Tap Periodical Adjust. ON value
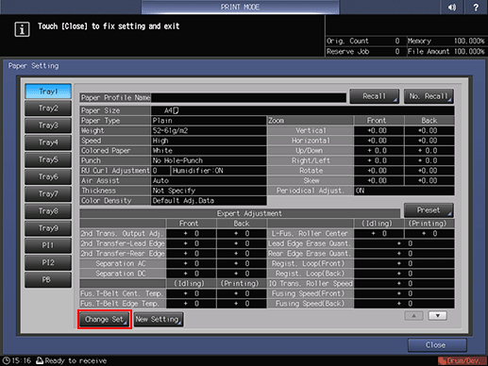This screenshot has width=488, height=366. pyautogui.click(x=404, y=191)
